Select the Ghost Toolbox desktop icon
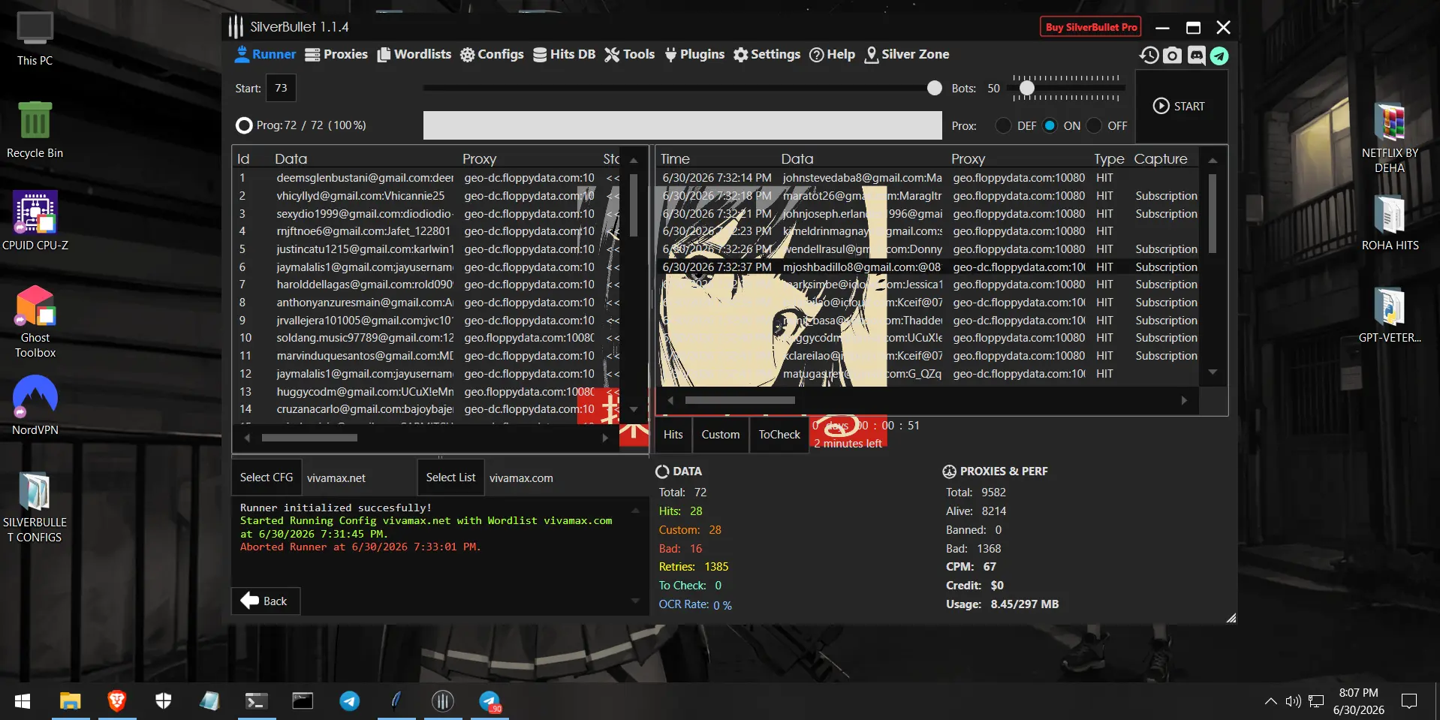The height and width of the screenshot is (720, 1440). click(35, 321)
